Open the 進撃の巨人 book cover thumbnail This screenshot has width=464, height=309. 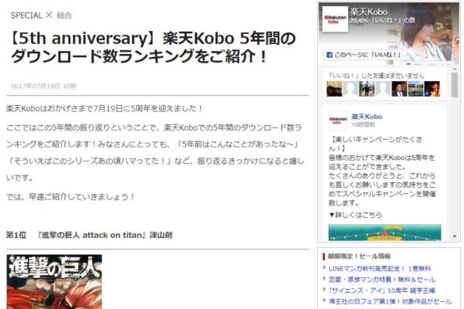point(54,281)
